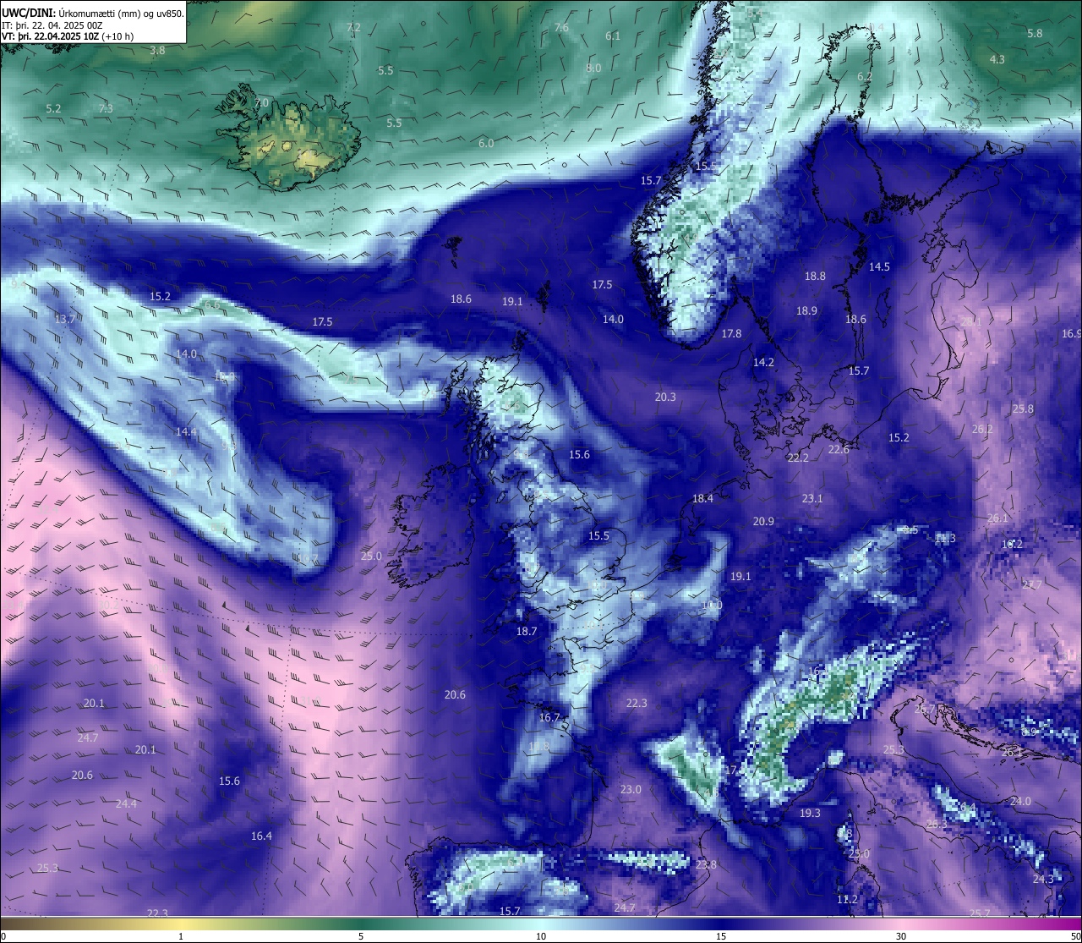Select the 24.4 value label
The height and width of the screenshot is (943, 1082).
pos(126,803)
